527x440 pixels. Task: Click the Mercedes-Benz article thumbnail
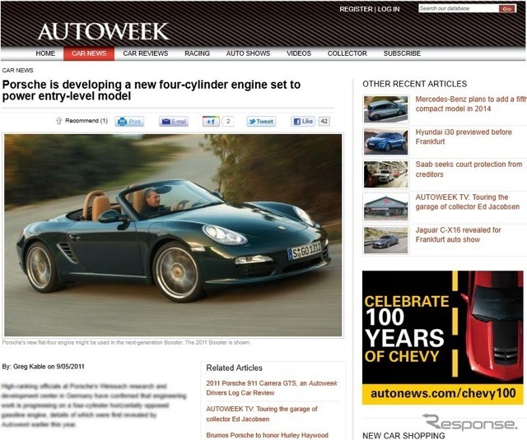click(x=386, y=109)
